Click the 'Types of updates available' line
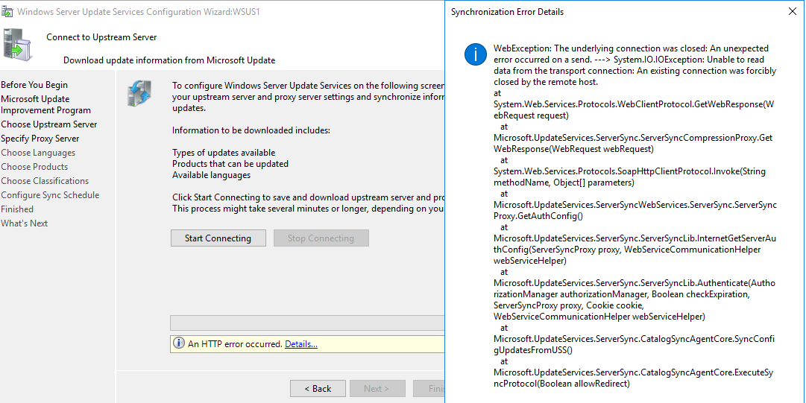 tap(224, 153)
